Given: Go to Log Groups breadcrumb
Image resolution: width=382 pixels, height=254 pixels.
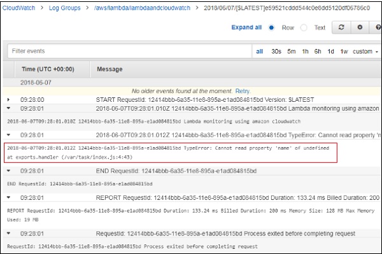Looking at the screenshot, I should coord(64,8).
